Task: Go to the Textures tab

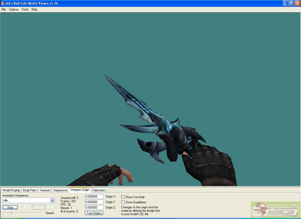Action: (45, 190)
